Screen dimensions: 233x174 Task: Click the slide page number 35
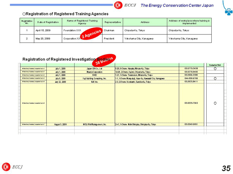[226, 168]
